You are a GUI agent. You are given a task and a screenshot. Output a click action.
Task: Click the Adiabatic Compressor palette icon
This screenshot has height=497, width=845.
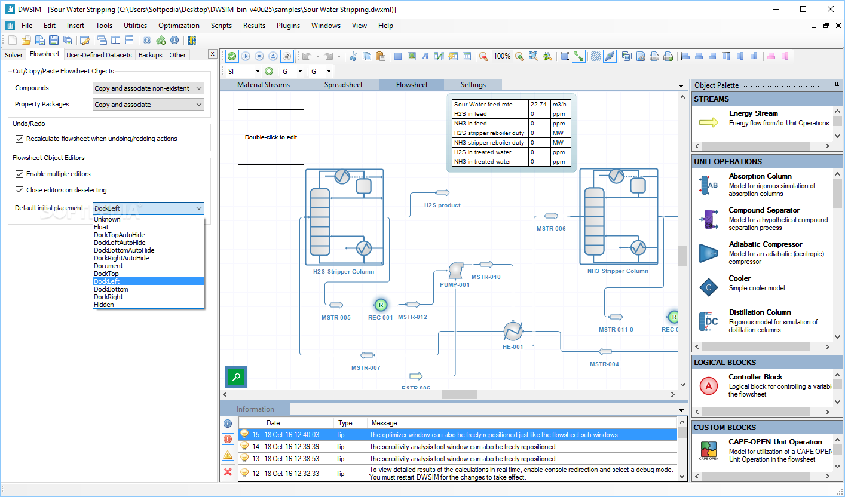[x=708, y=254]
